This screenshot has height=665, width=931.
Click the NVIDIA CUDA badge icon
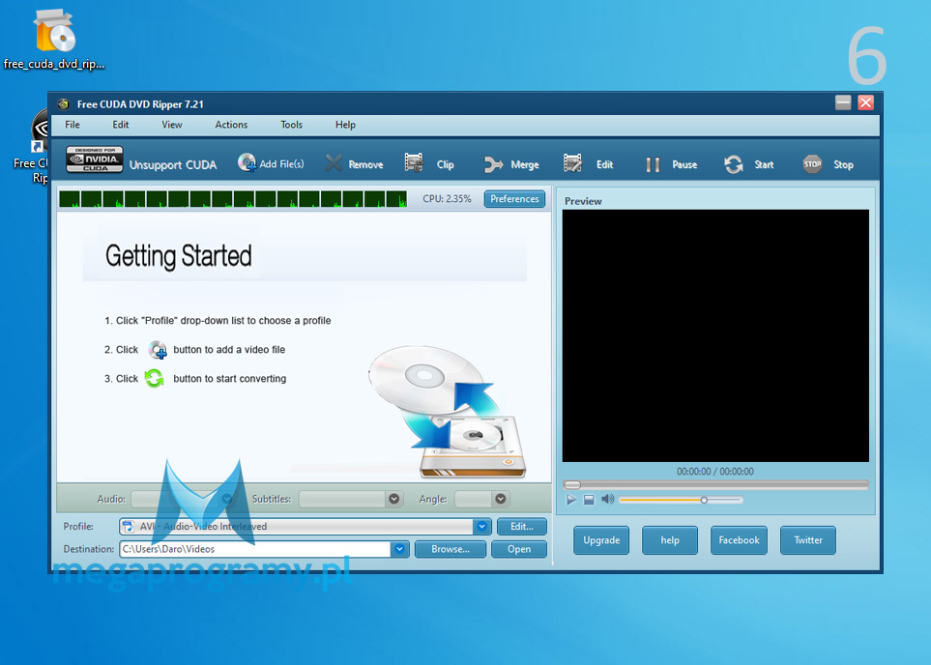pyautogui.click(x=95, y=159)
